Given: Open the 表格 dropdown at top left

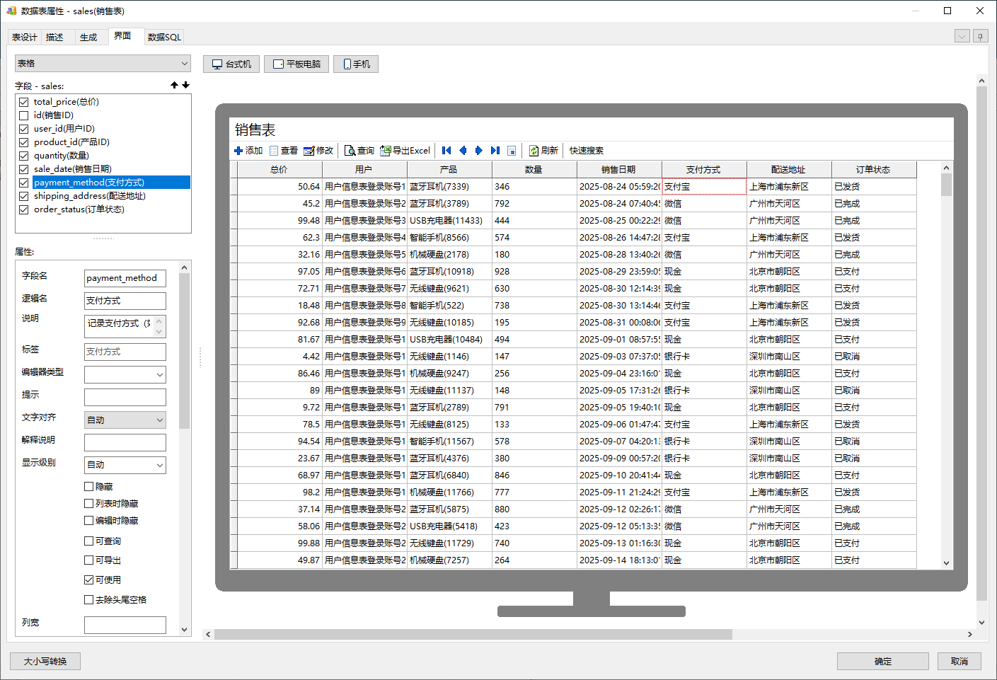Looking at the screenshot, I should (x=103, y=64).
